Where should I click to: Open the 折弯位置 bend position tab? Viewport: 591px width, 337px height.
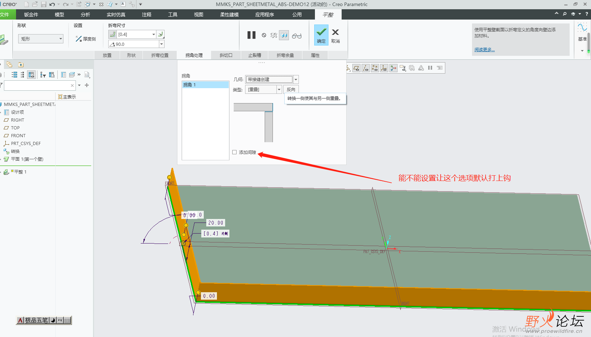click(x=160, y=55)
